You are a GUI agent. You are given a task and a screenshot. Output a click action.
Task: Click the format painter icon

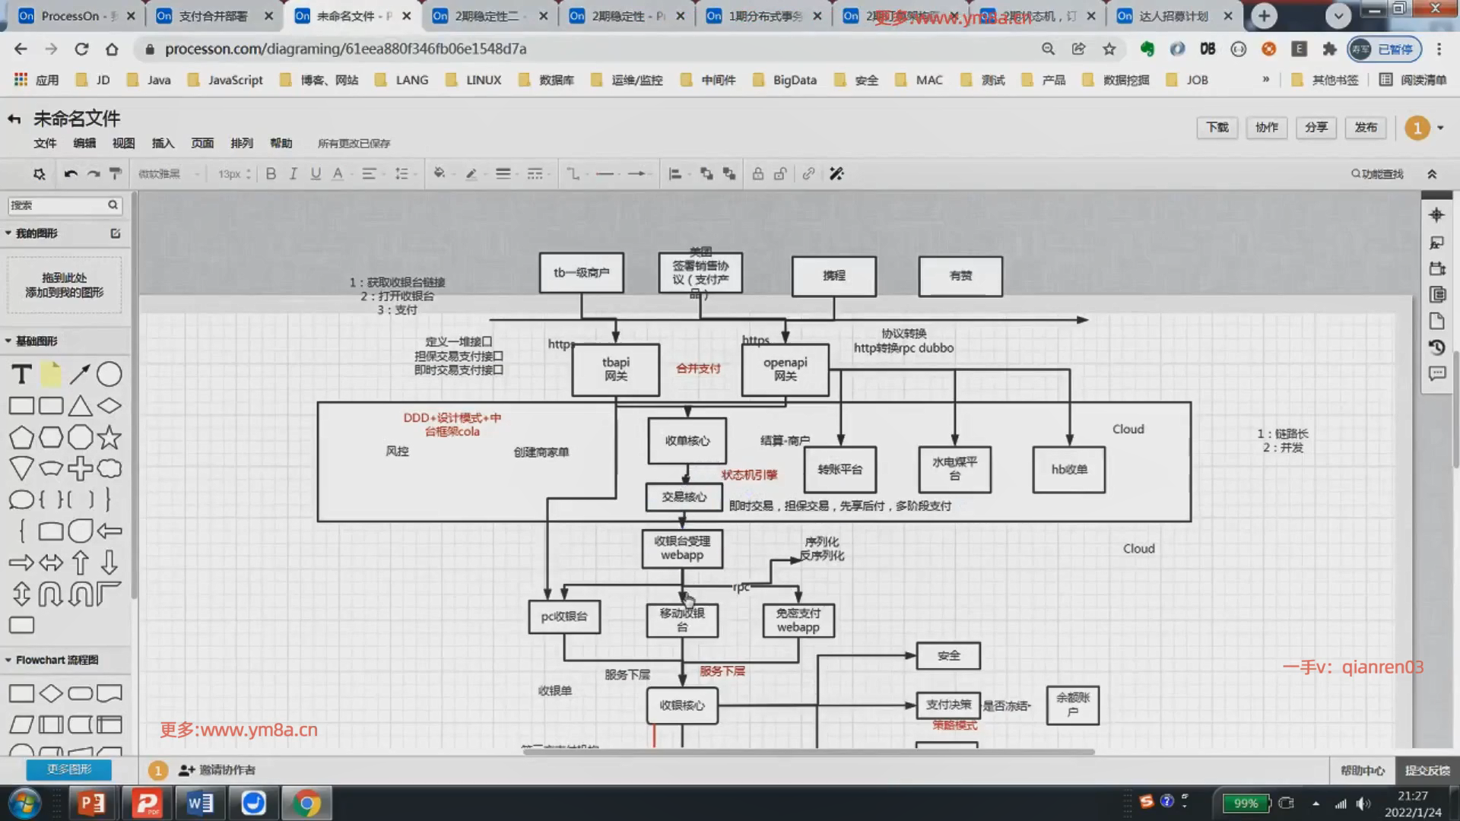click(x=116, y=174)
